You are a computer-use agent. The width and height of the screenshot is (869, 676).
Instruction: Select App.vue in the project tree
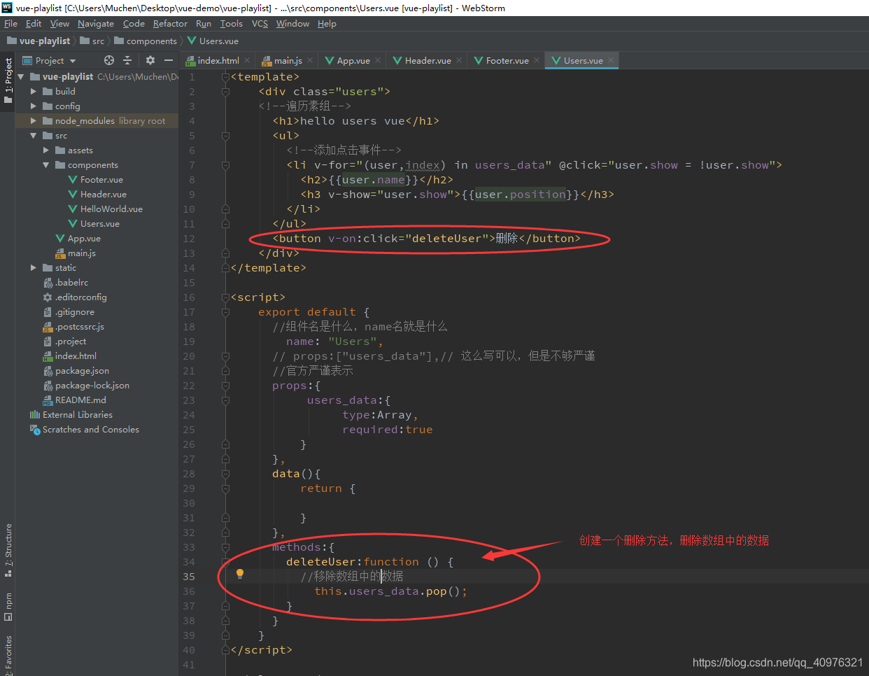point(84,239)
